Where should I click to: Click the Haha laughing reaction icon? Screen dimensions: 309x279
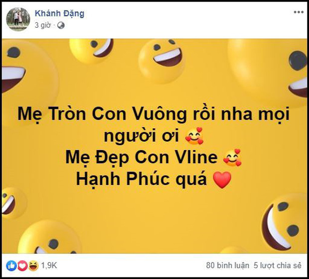[x=32, y=266]
